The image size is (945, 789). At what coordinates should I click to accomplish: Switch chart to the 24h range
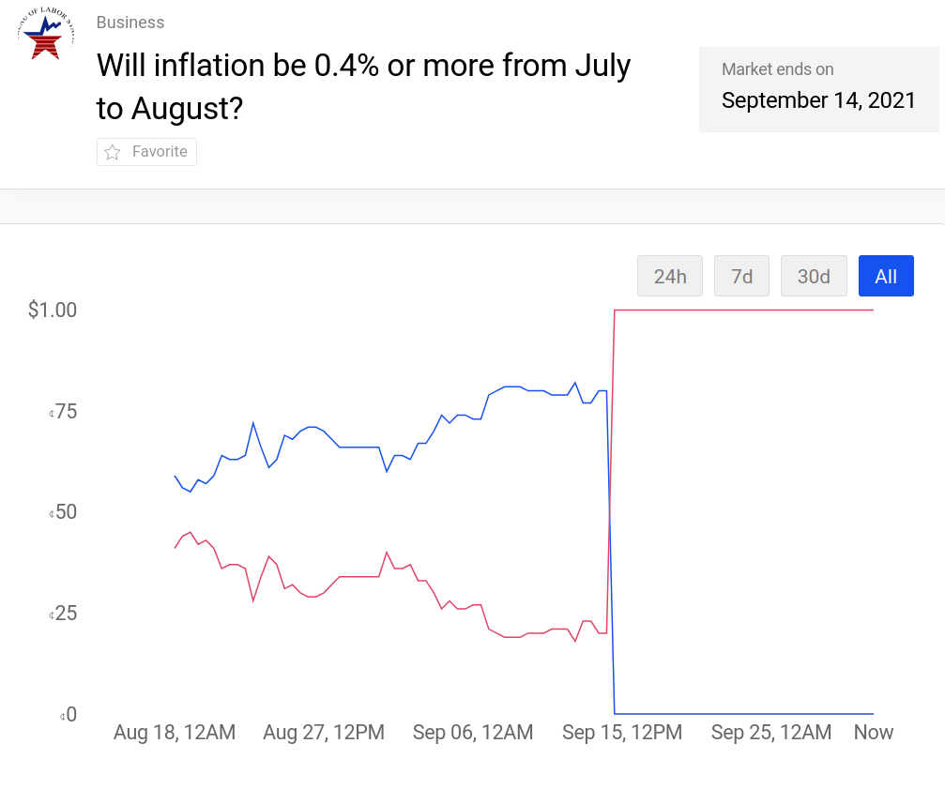coord(670,277)
